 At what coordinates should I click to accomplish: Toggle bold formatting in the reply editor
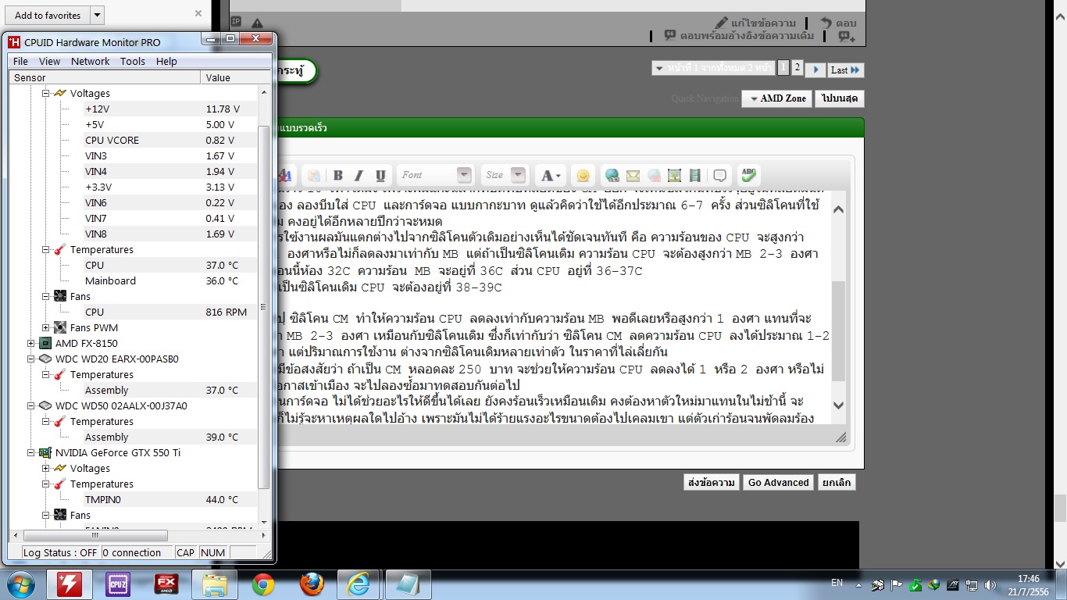pyautogui.click(x=338, y=175)
